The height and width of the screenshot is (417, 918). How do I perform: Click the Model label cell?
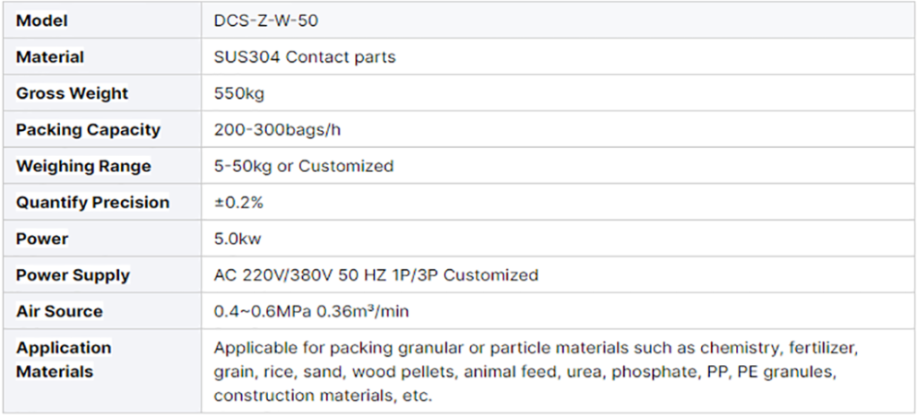pos(41,21)
